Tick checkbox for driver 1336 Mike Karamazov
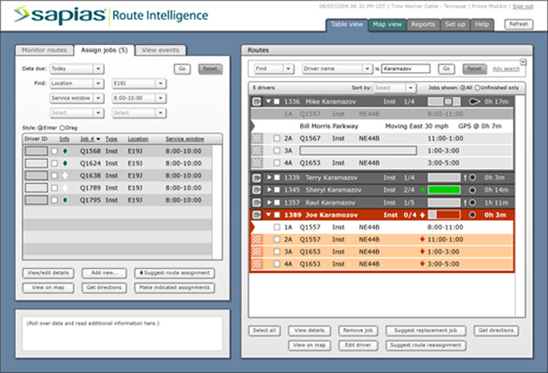548x373 pixels. [x=276, y=101]
